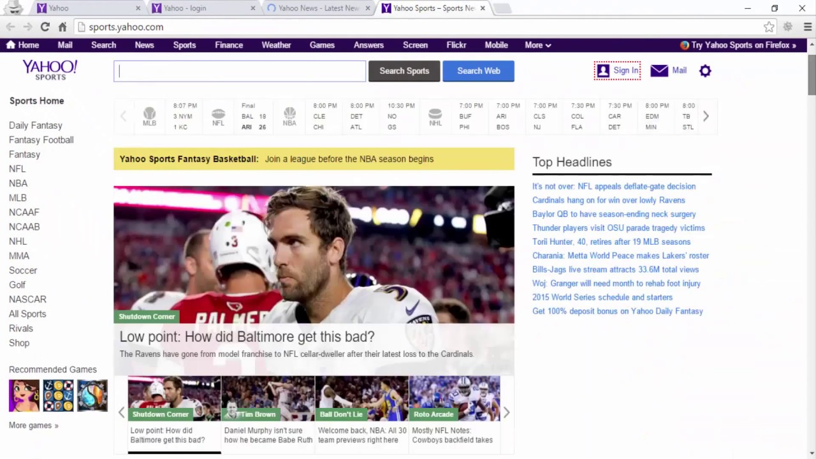
Task: Open Games in the Yahoo navbar
Action: pyautogui.click(x=322, y=45)
